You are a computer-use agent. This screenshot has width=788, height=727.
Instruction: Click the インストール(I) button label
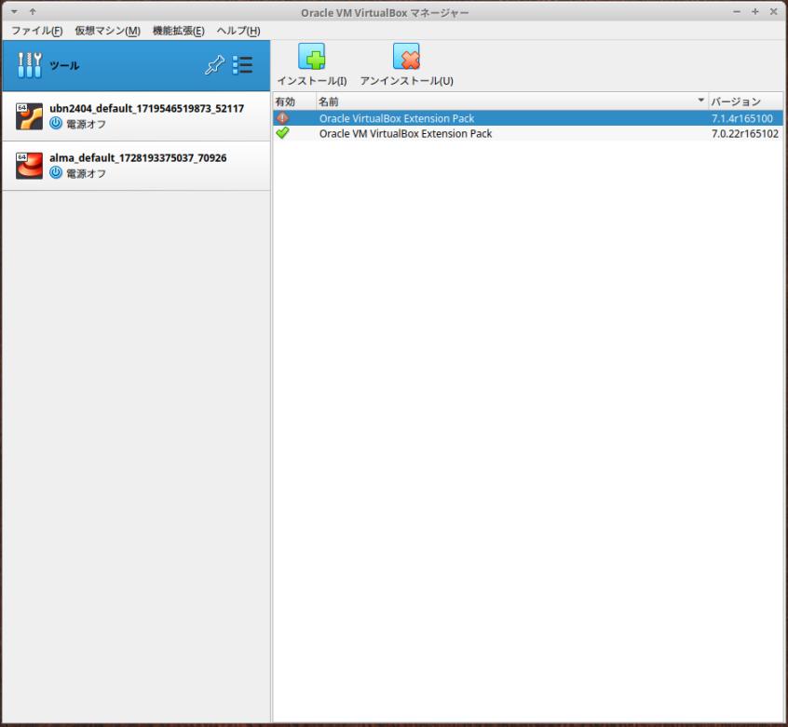pyautogui.click(x=312, y=81)
